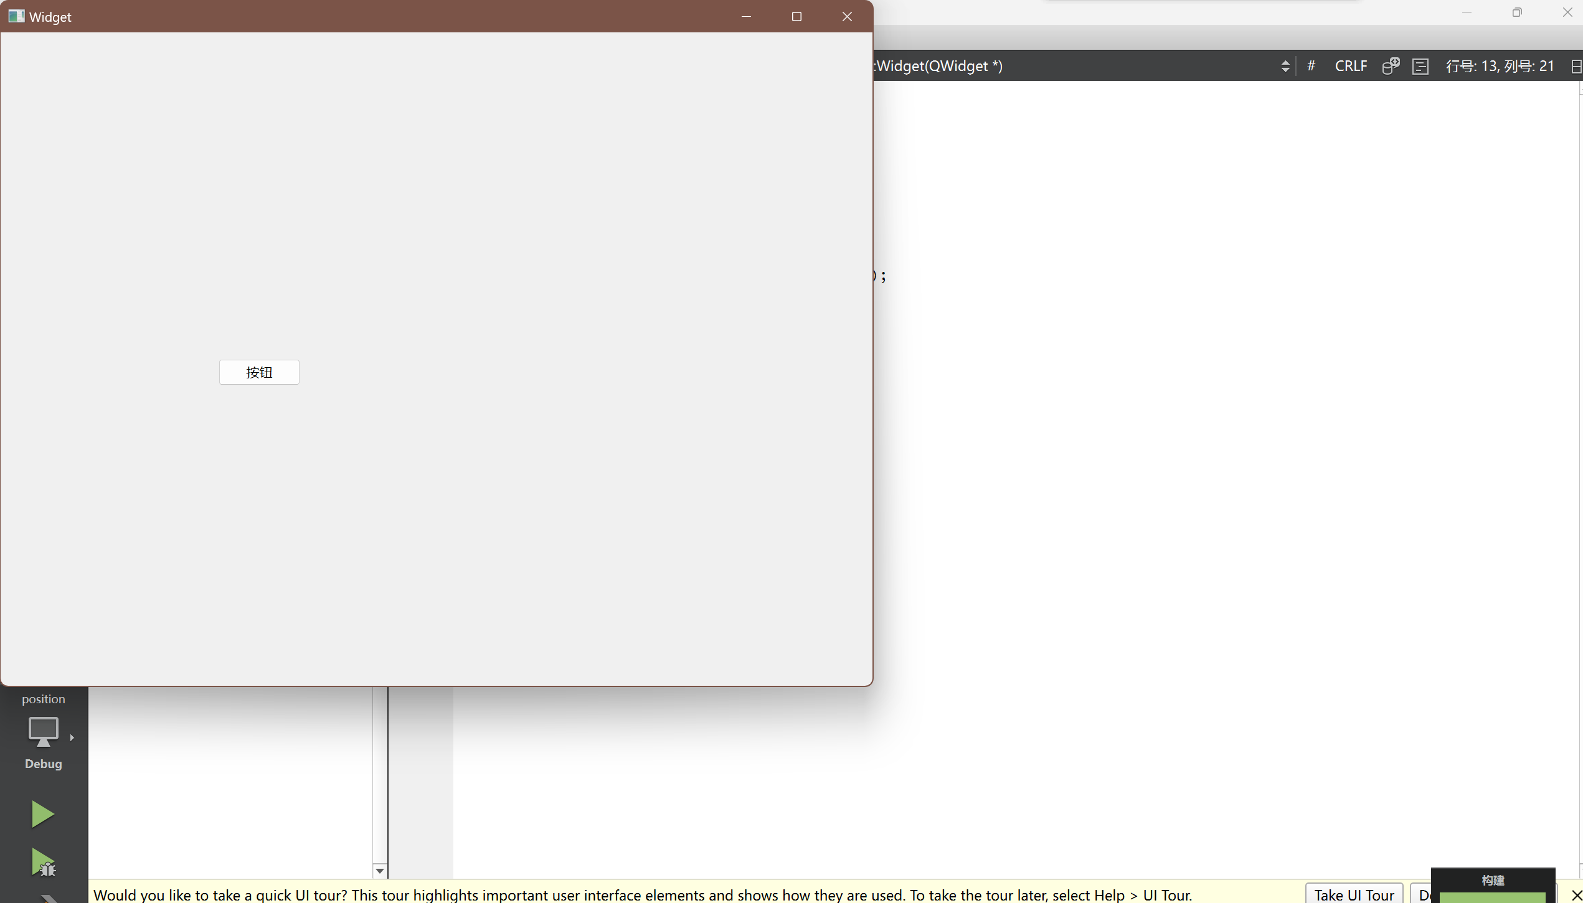Close the Widget window
The width and height of the screenshot is (1583, 903).
click(847, 16)
